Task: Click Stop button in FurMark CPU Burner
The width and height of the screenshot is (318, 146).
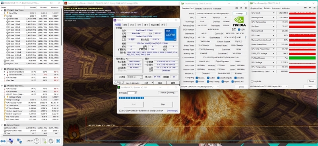Action: click(163, 104)
